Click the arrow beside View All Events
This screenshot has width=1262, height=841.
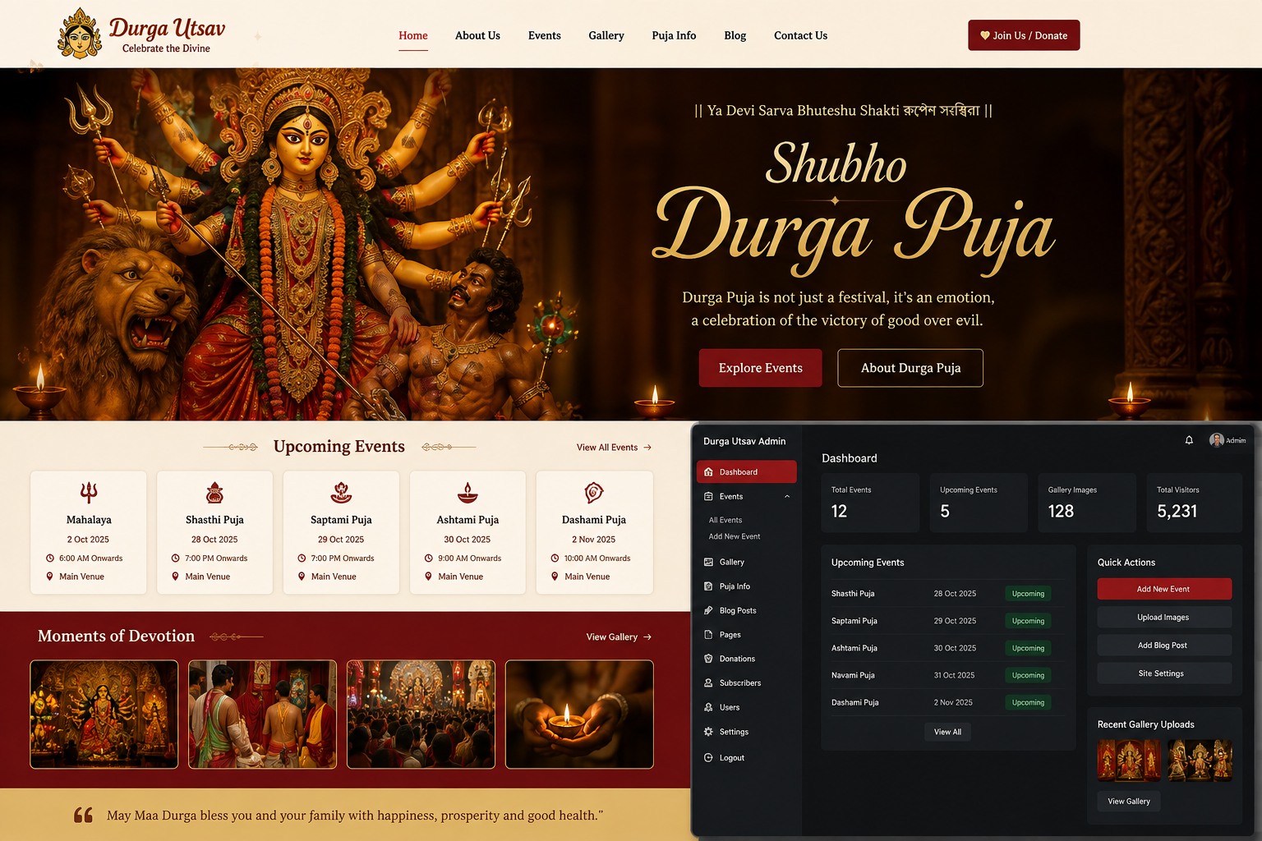[647, 448]
